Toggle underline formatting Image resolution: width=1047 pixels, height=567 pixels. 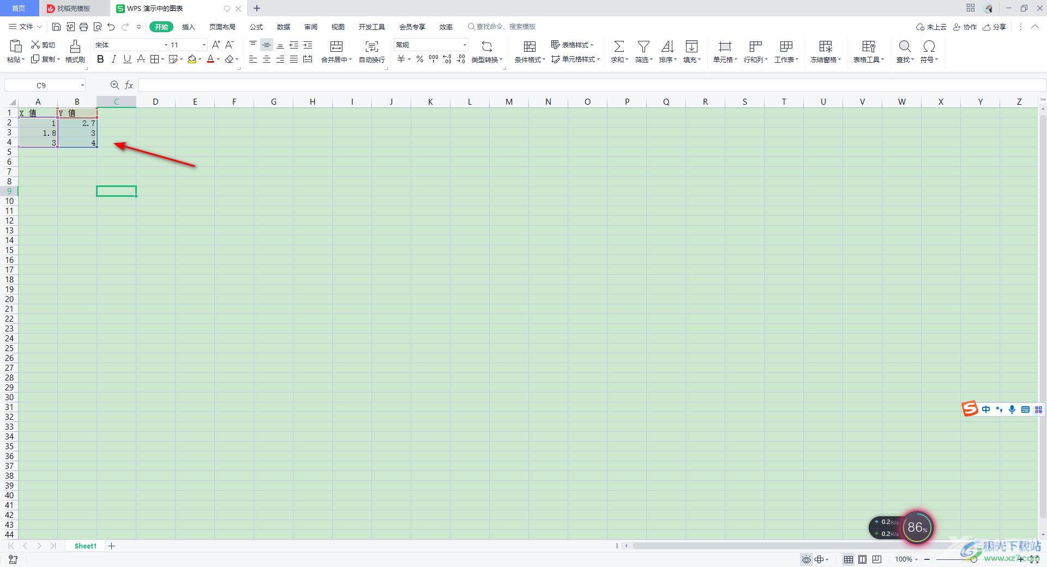coord(127,59)
